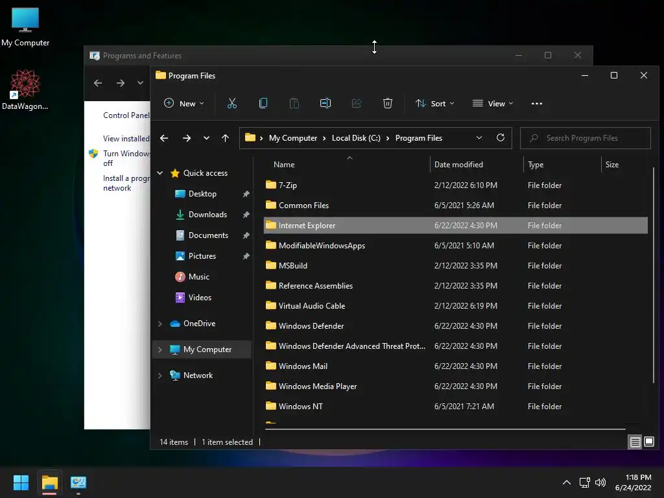The width and height of the screenshot is (664, 498).
Task: Select Desktop in Quick access
Action: [x=202, y=193]
